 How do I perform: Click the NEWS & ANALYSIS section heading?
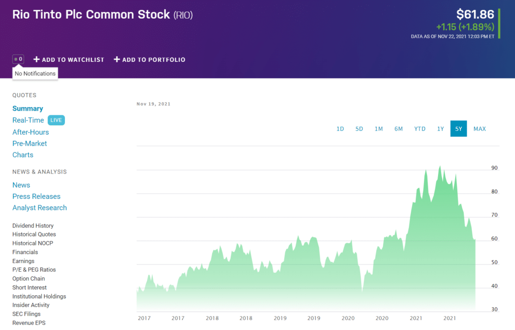click(39, 172)
